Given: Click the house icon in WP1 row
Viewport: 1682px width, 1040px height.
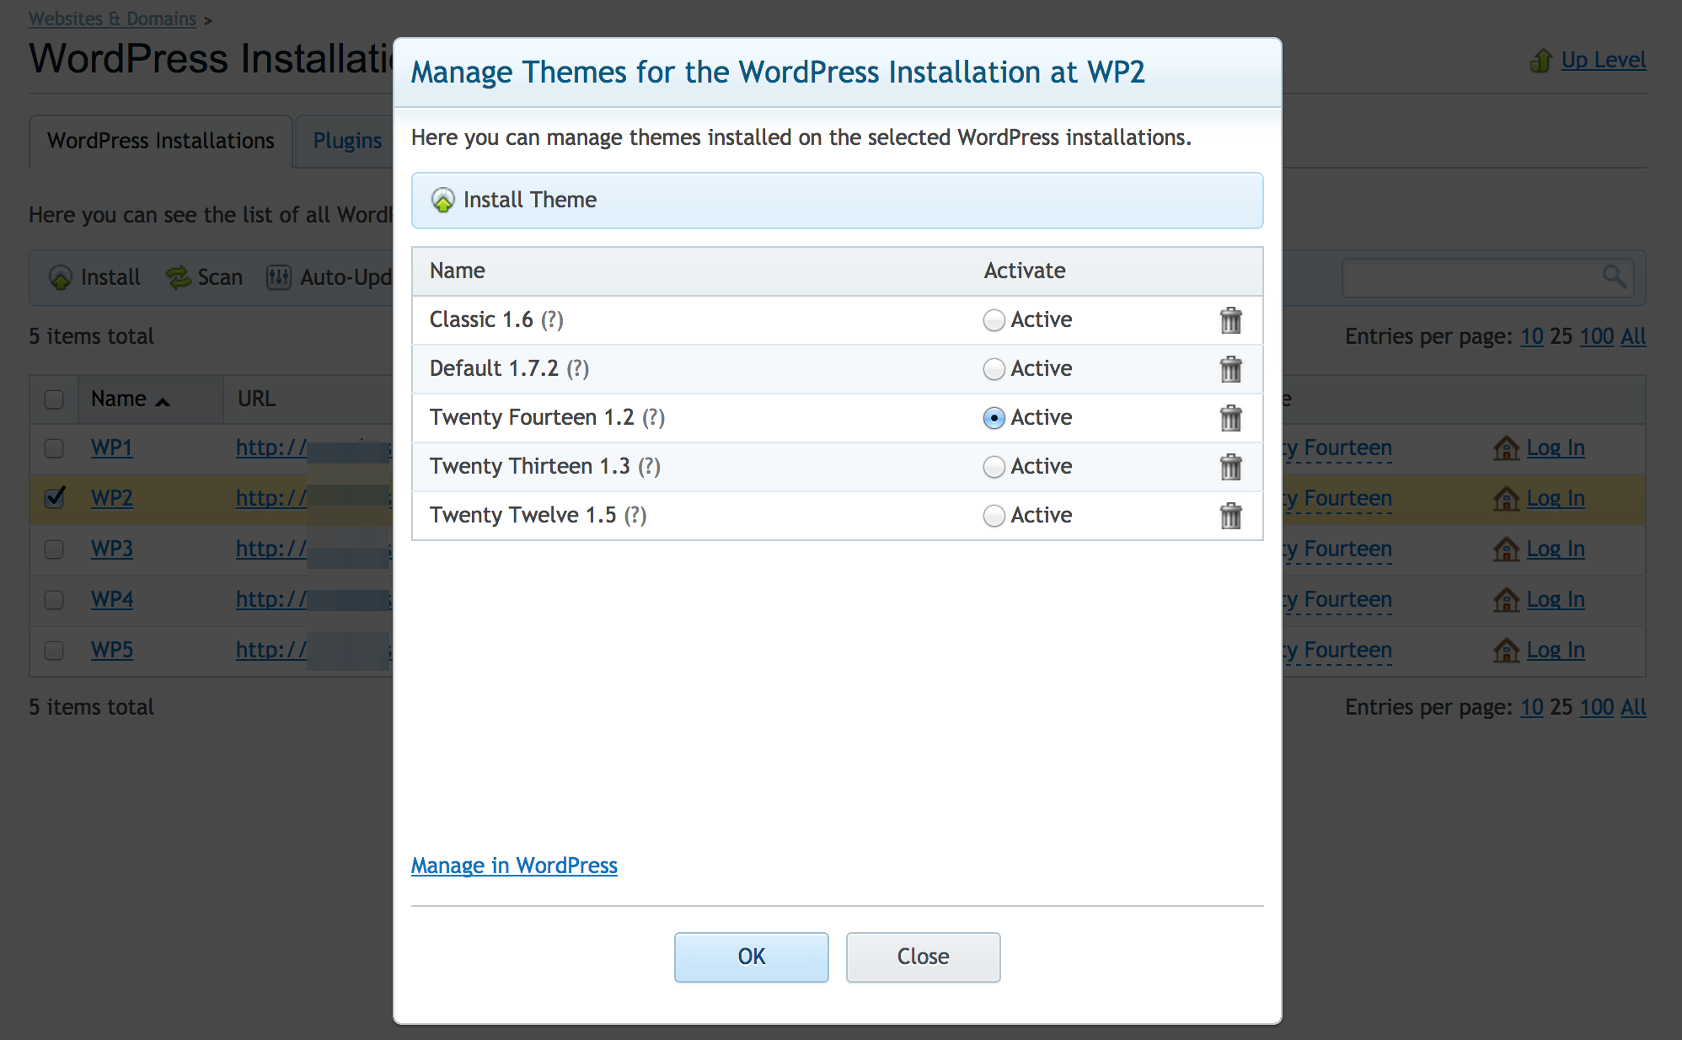Looking at the screenshot, I should click(1506, 448).
